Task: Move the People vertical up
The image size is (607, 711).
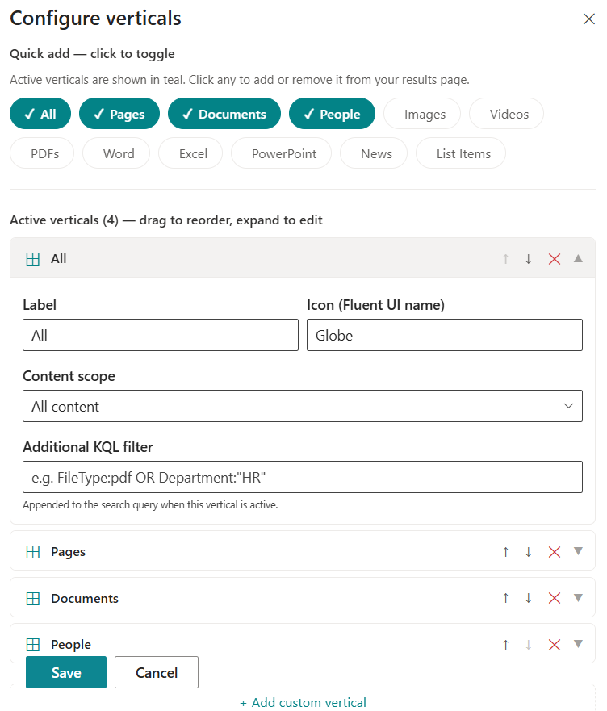Action: pyautogui.click(x=506, y=645)
